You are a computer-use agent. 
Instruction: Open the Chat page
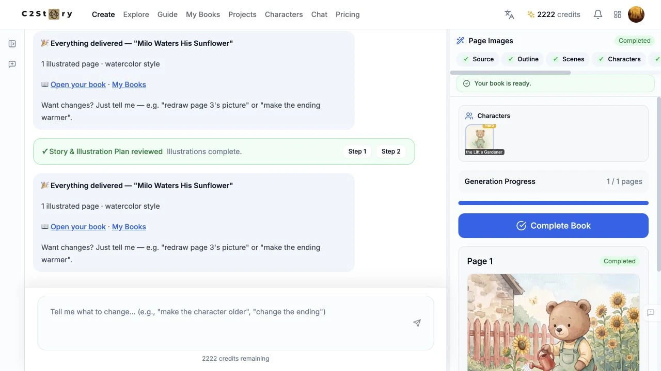click(319, 14)
